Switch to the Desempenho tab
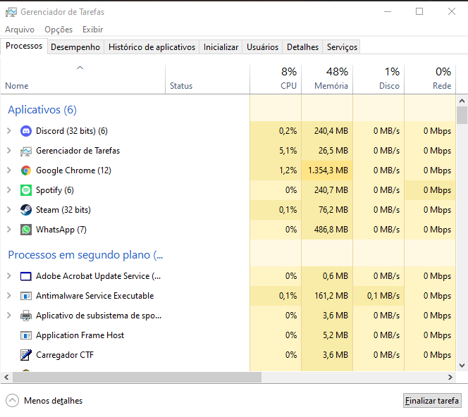Screen dimensions: 468x417 coord(75,47)
